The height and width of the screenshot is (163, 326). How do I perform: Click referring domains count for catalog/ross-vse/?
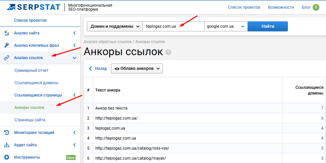click(322, 148)
